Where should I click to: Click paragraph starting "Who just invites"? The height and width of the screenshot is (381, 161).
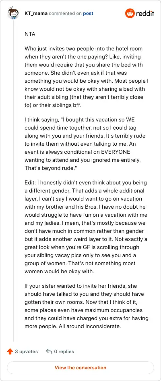pyautogui.click(x=86, y=77)
